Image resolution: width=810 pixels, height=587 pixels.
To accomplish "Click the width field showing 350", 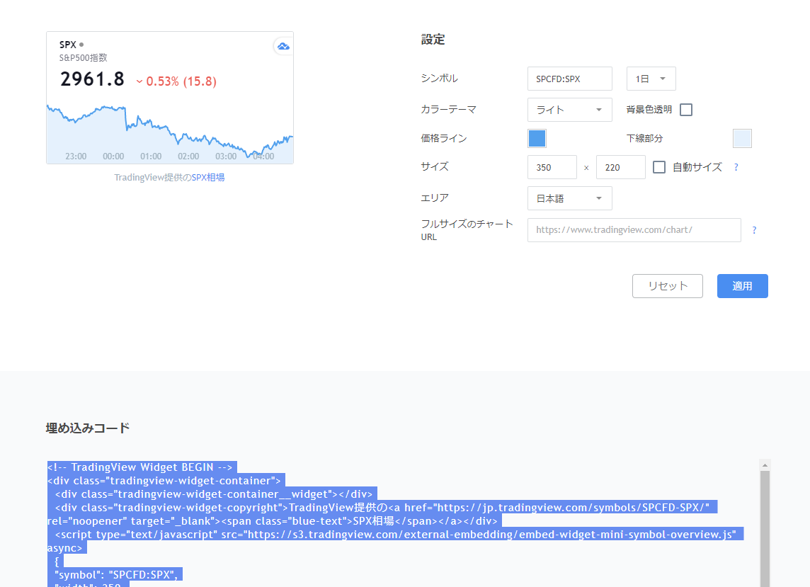I will [552, 168].
